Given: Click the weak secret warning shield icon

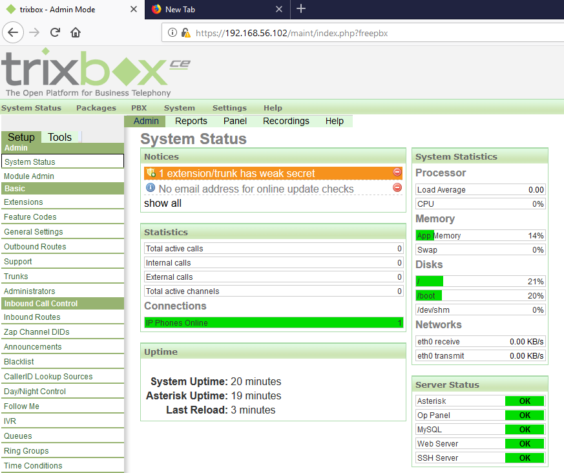Looking at the screenshot, I should click(151, 173).
